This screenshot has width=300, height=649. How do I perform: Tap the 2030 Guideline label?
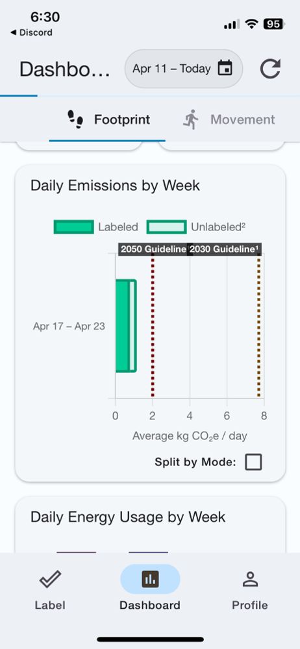[225, 249]
